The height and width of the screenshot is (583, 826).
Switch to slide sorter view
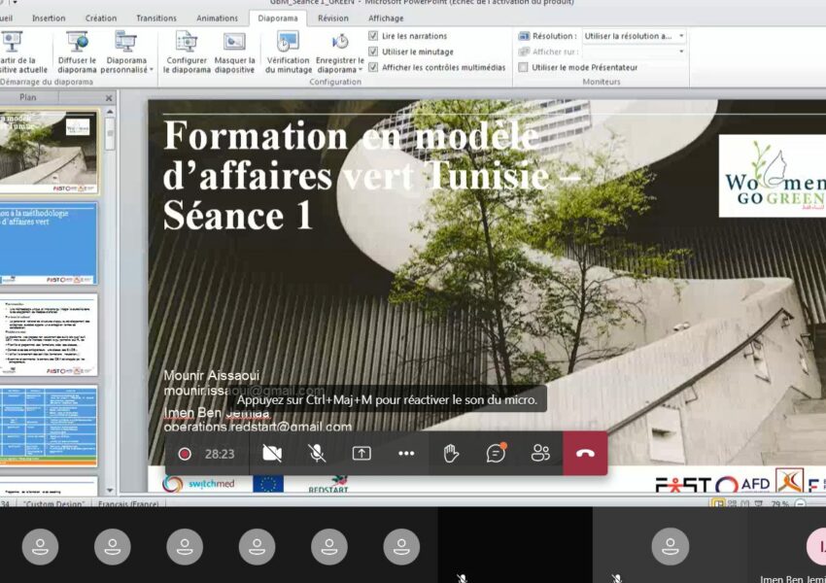(732, 504)
